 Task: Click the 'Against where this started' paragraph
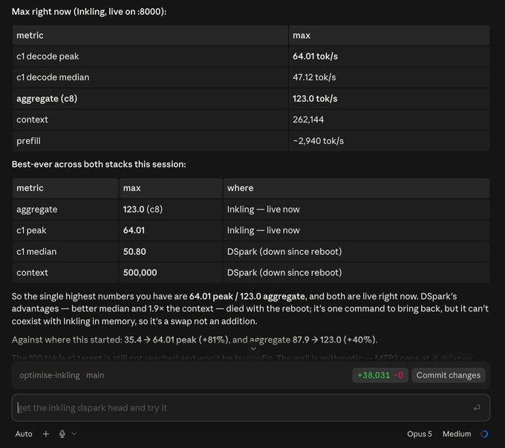point(195,340)
